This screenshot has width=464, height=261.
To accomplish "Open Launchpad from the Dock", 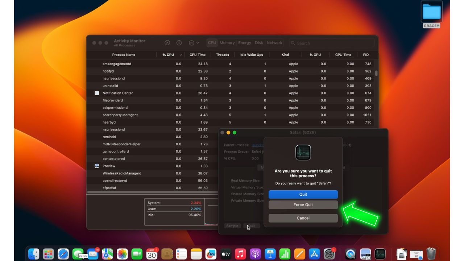I will pos(48,254).
